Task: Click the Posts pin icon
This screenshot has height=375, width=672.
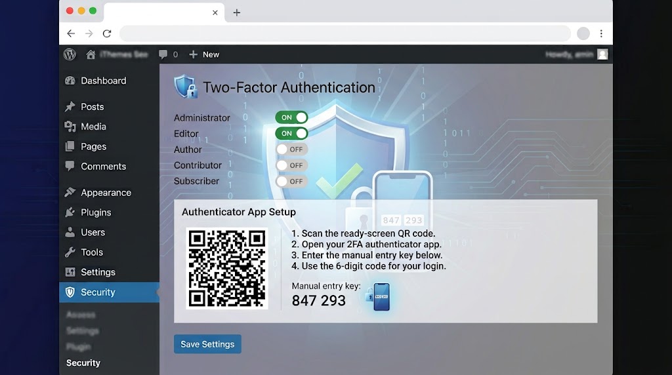Action: 70,107
